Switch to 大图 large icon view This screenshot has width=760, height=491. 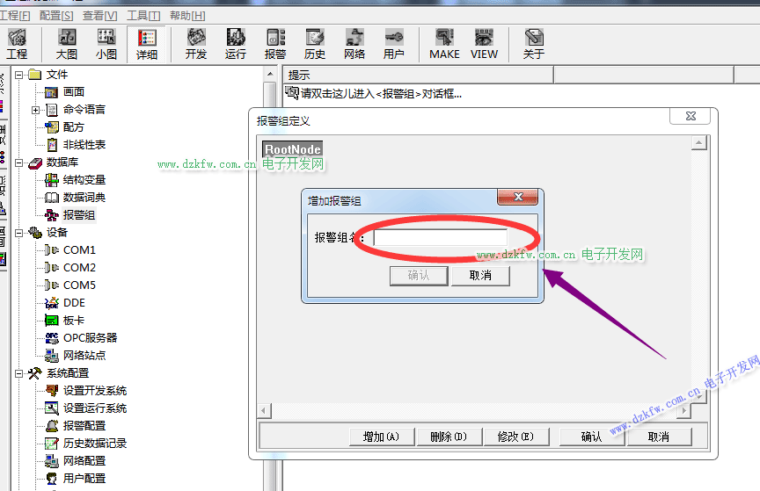[67, 44]
